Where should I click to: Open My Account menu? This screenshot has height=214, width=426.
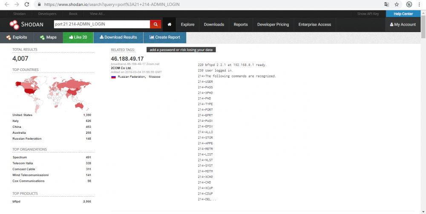point(403,24)
